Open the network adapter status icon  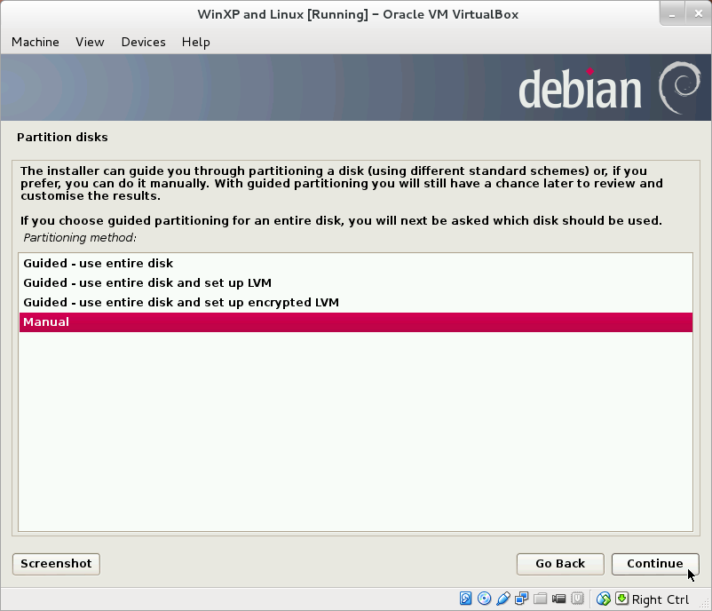(521, 599)
